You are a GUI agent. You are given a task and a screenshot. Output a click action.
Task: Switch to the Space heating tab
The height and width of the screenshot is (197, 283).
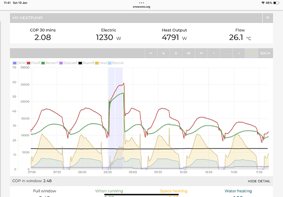[173, 191]
